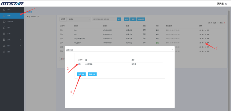231x111 pixels.
Task: Open the 全部组 group dropdown
Action: (79, 19)
